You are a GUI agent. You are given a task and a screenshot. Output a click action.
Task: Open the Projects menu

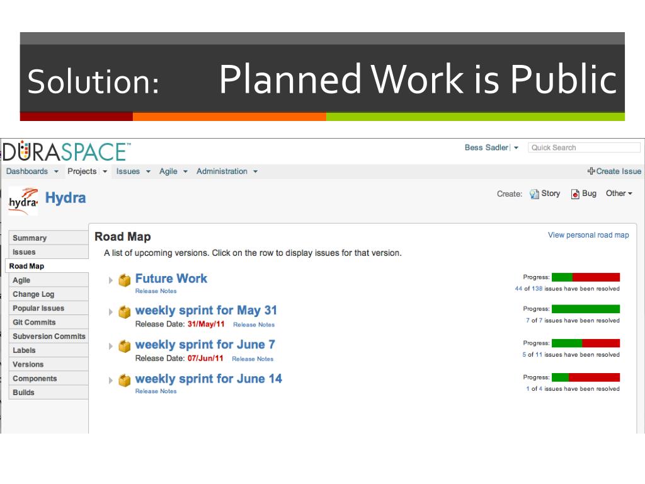click(x=82, y=171)
